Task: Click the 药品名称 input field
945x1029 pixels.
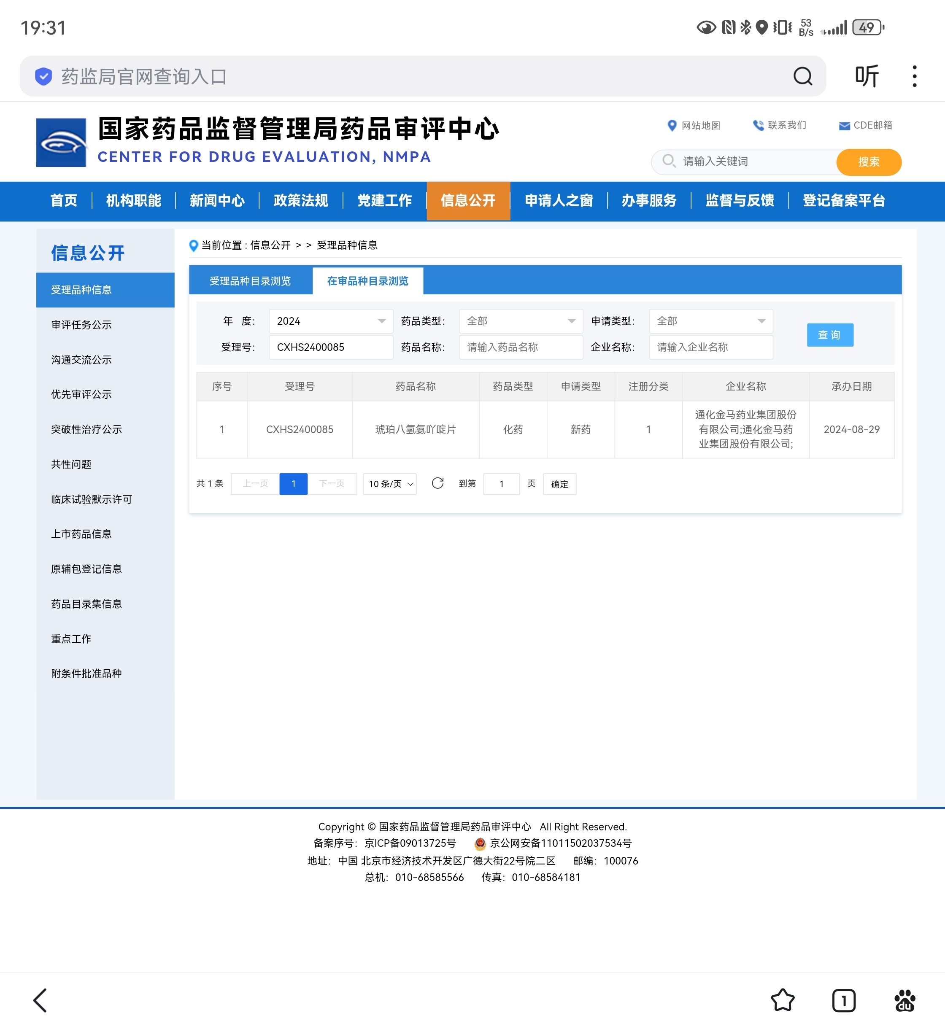Action: pos(521,347)
